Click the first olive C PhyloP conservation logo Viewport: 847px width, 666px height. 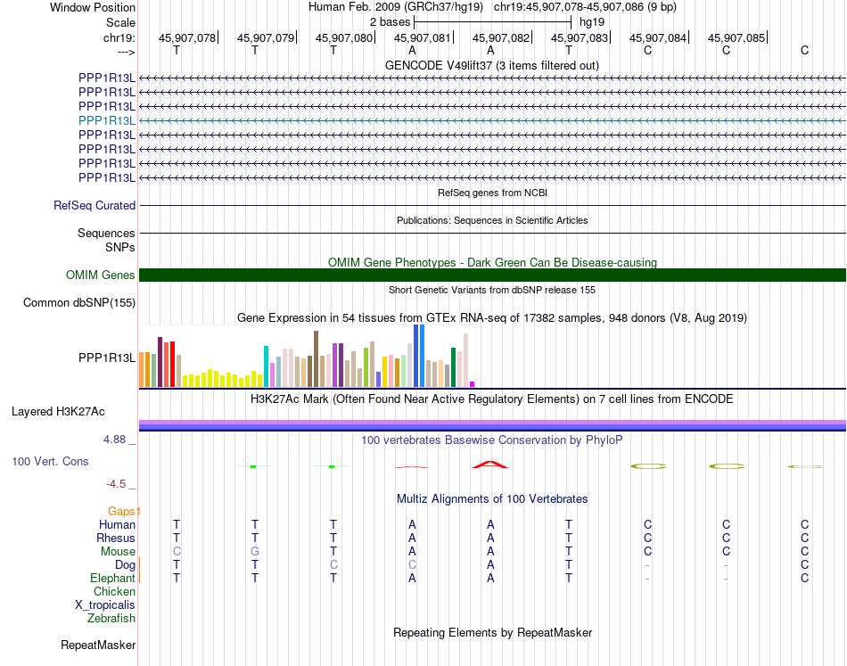point(647,466)
